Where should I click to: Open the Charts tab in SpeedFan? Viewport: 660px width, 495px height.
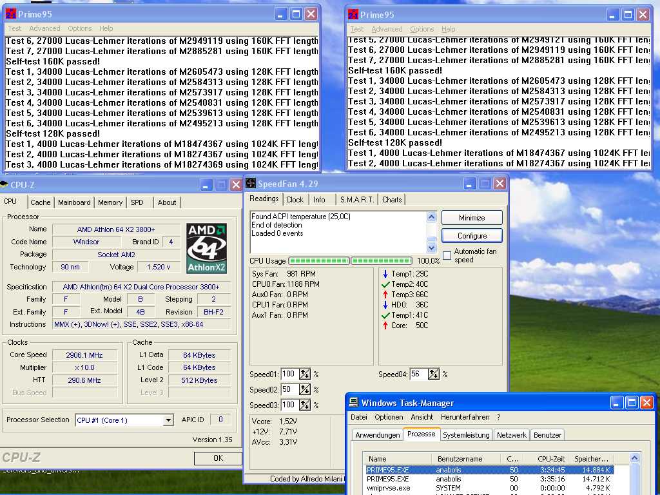(x=392, y=200)
